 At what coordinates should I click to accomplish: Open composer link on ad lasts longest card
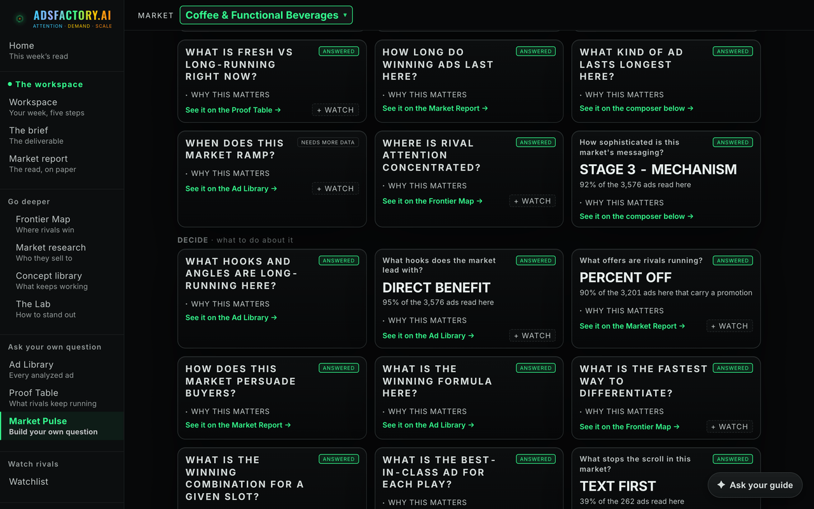[x=637, y=108]
